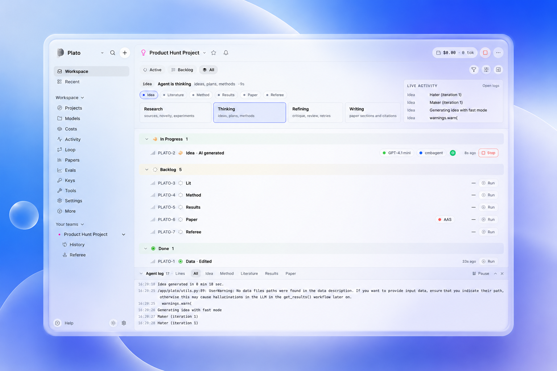The width and height of the screenshot is (557, 371).
Task: Select the Thinking phase card
Action: coord(249,113)
